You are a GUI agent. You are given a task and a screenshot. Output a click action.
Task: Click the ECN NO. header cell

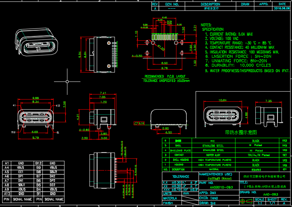tap(172, 4)
